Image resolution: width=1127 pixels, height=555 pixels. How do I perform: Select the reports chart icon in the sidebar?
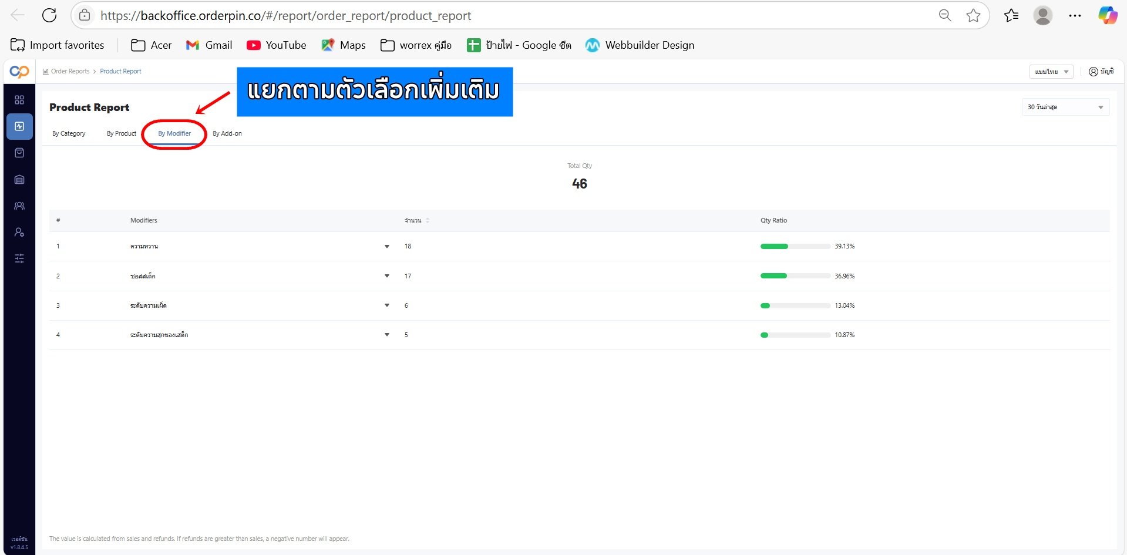pos(19,126)
